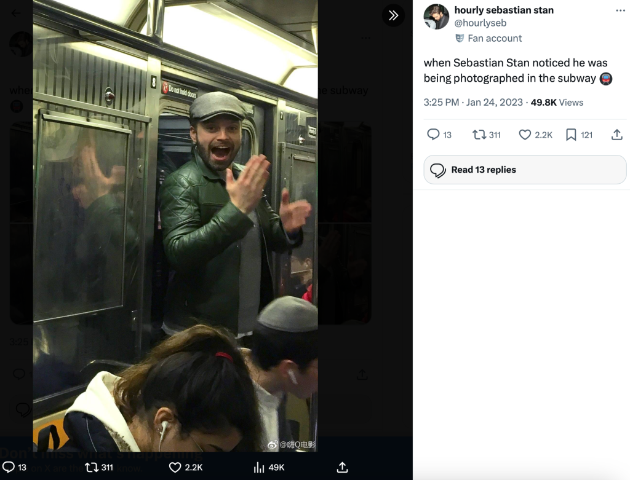Click the reply icon in the bottom photo bar
Screen dimensions: 630x480
pos(9,468)
